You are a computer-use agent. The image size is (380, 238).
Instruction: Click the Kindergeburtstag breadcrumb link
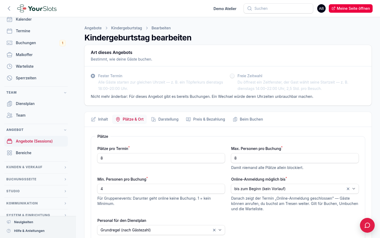coord(126,28)
